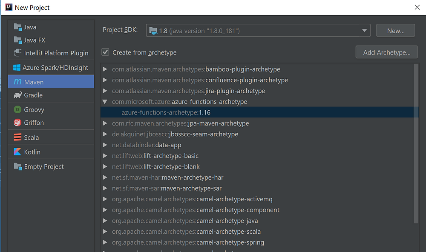Screen dimensions: 426x252
Task: Expand the confluence-plugin-archetype node
Action: [105, 80]
